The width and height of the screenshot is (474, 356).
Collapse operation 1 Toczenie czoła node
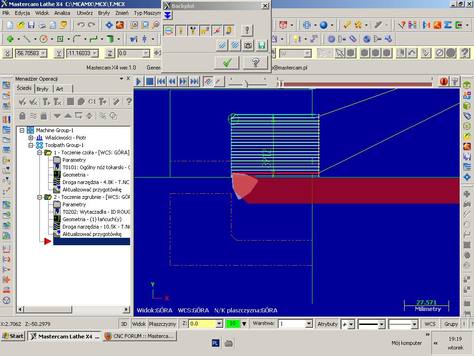40,153
